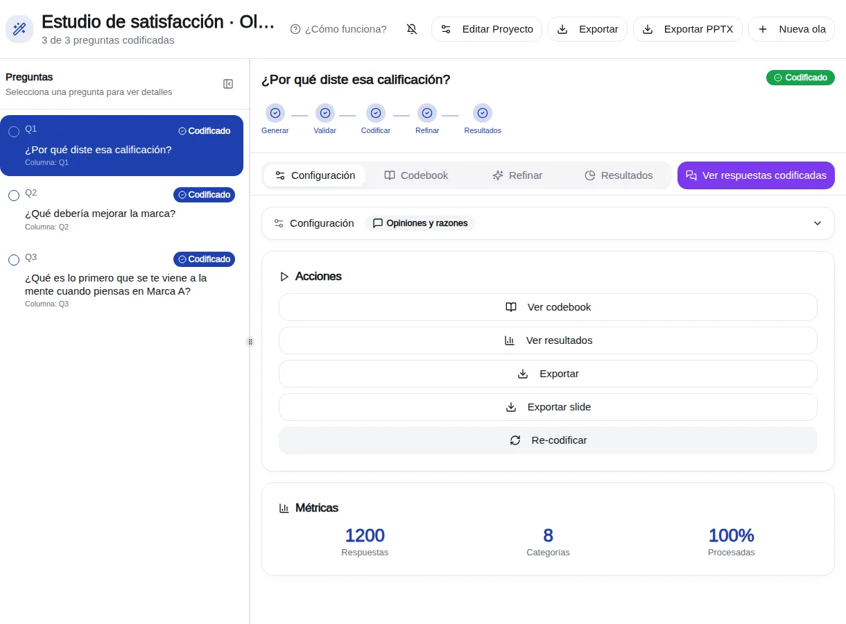
Task: Switch to the Configuración tab
Action: tap(315, 175)
